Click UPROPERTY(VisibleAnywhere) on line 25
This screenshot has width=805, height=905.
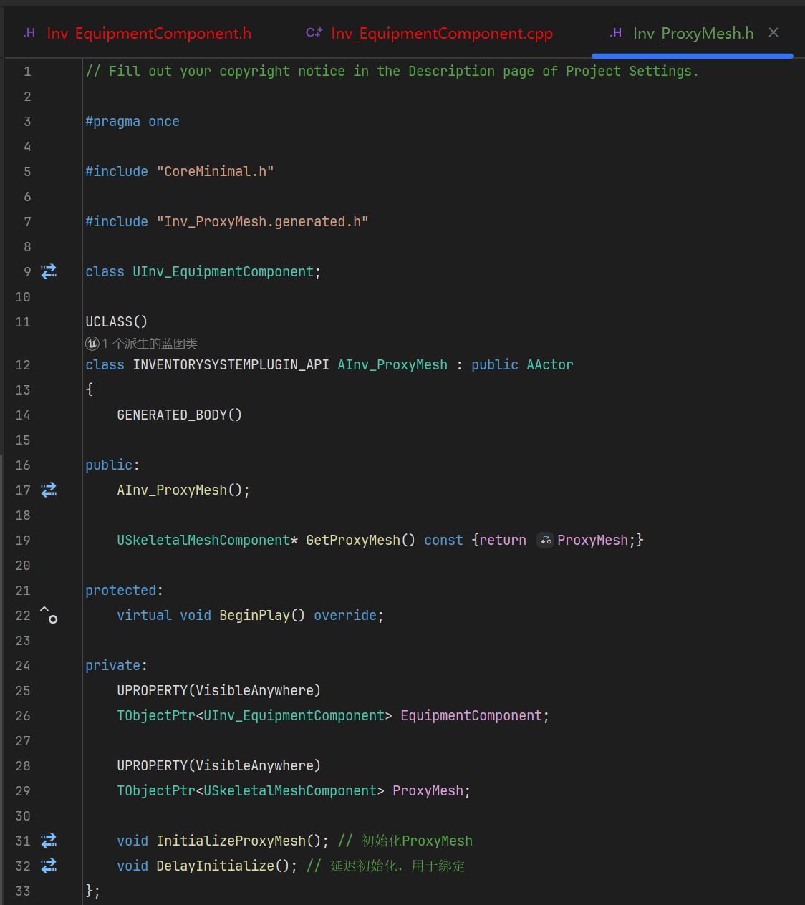point(218,691)
